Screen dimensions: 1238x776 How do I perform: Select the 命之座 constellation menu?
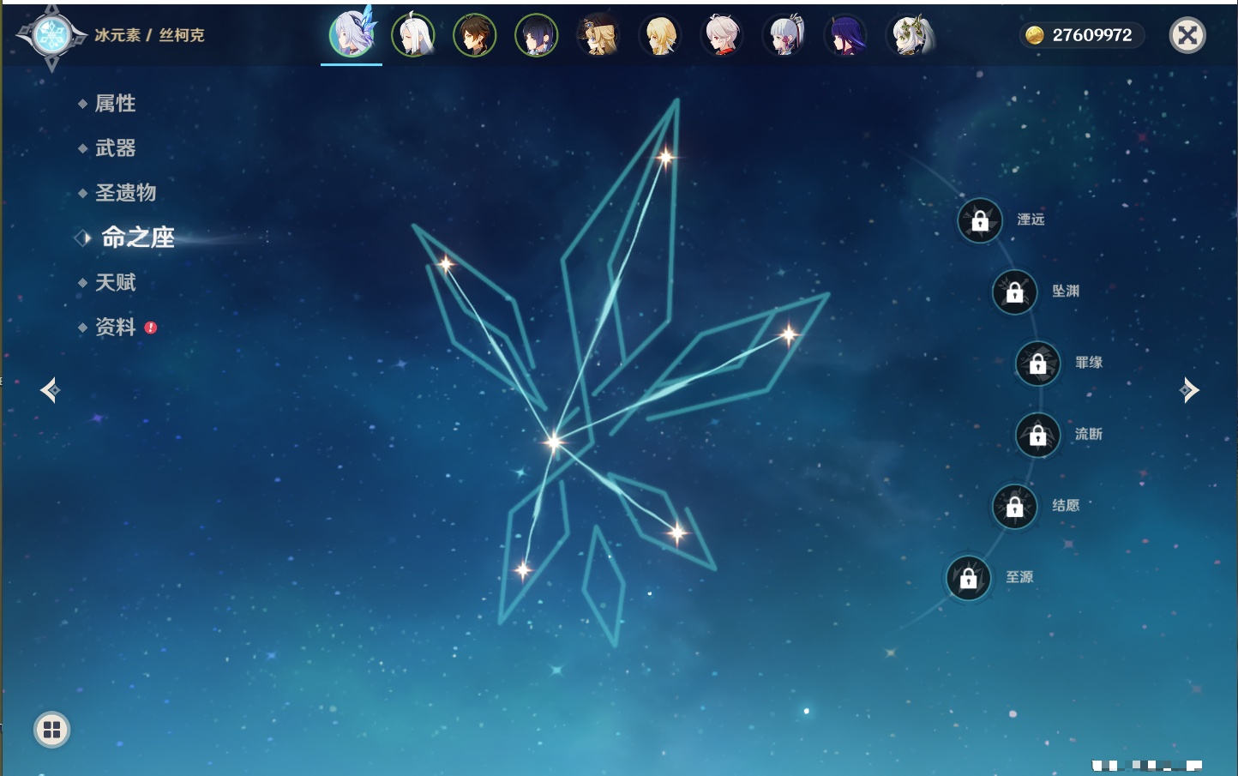[138, 238]
